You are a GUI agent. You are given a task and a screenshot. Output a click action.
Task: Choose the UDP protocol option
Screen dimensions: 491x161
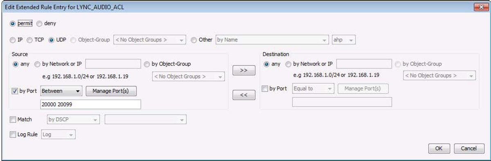pos(52,40)
